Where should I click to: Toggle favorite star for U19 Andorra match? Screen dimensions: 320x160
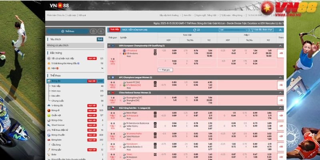[x=121, y=54]
